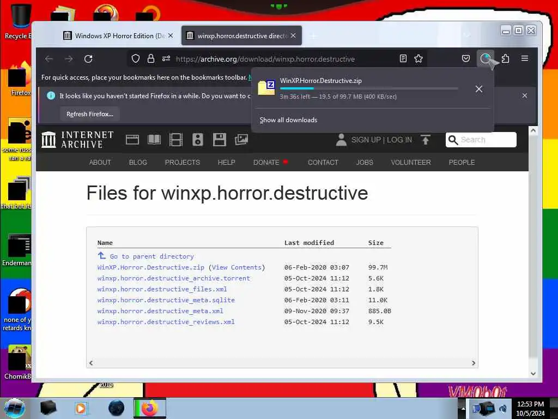
Task: Click the page scrollbar down arrow
Action: (533, 374)
